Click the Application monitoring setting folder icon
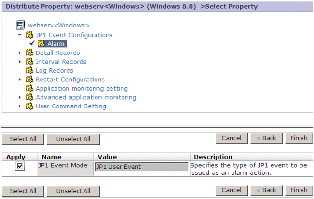Image resolution: width=314 pixels, height=199 pixels. click(30, 89)
